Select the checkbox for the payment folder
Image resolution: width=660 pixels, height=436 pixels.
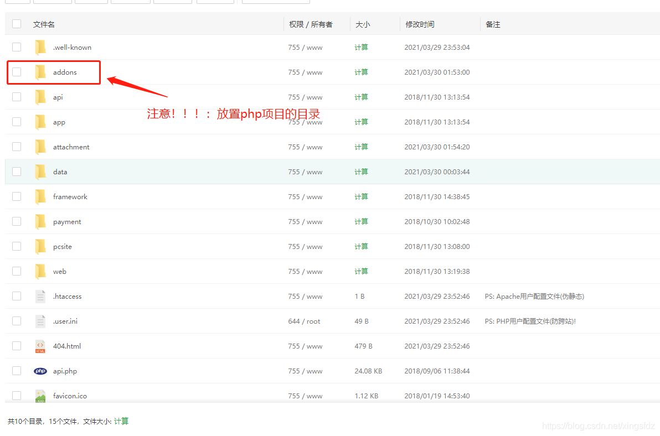[17, 221]
